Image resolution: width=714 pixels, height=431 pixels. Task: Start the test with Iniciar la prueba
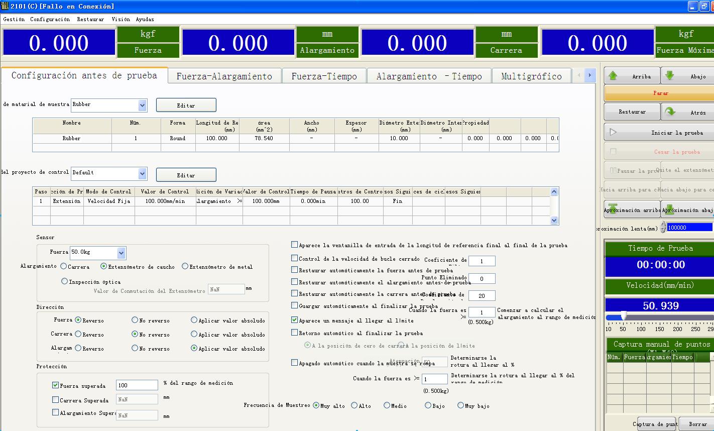click(x=659, y=133)
